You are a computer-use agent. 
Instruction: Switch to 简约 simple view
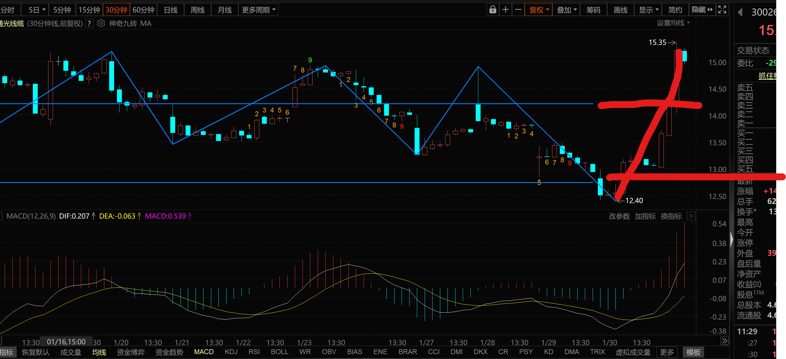[675, 10]
